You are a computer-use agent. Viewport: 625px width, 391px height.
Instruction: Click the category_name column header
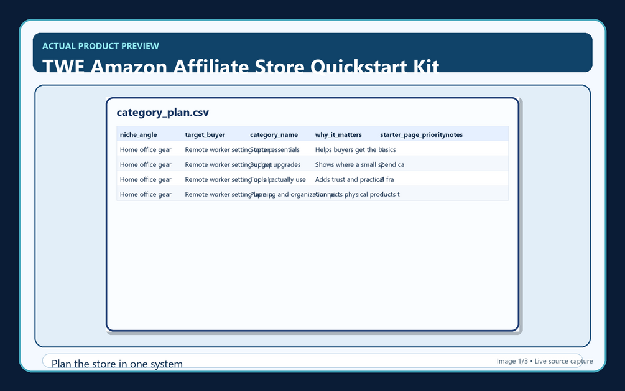[274, 135]
